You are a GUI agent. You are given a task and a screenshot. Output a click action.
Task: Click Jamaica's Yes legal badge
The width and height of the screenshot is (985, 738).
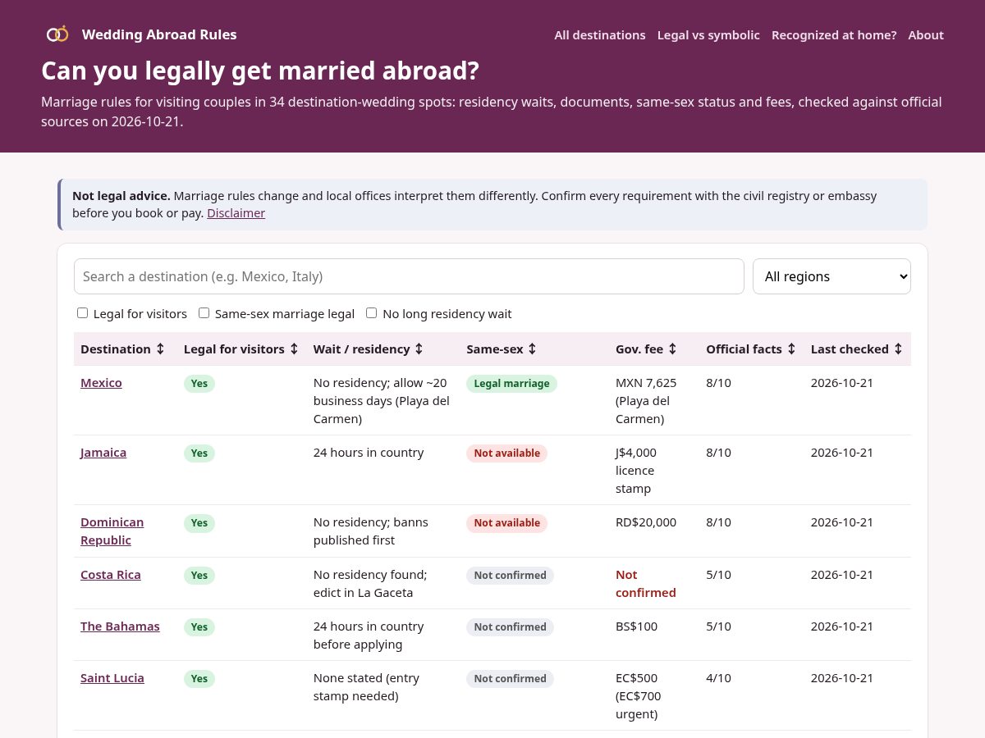[x=199, y=453]
